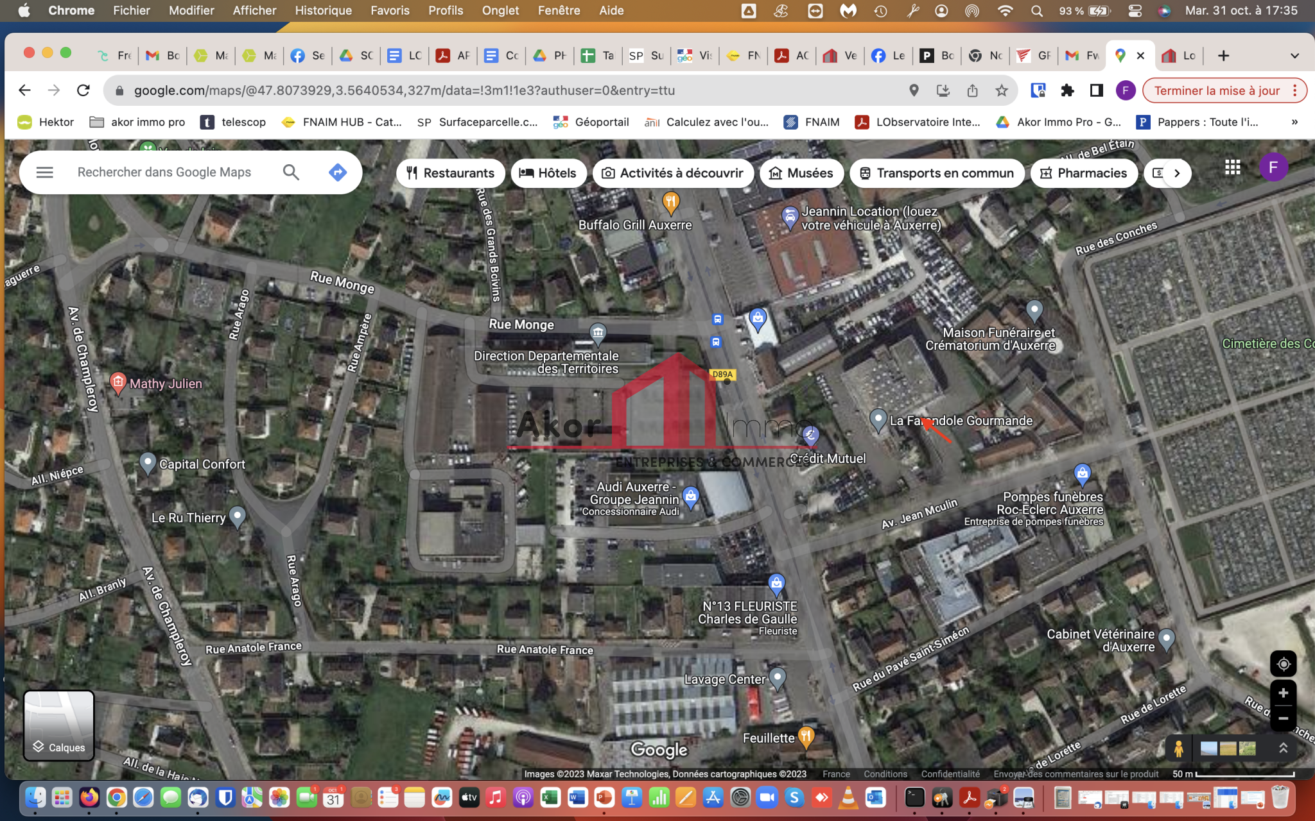Zoom out with the minus button
1315x821 pixels.
[x=1283, y=718]
